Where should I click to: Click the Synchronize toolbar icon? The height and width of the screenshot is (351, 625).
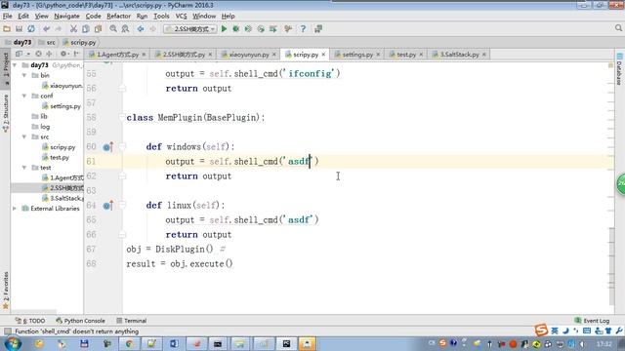coord(31,28)
